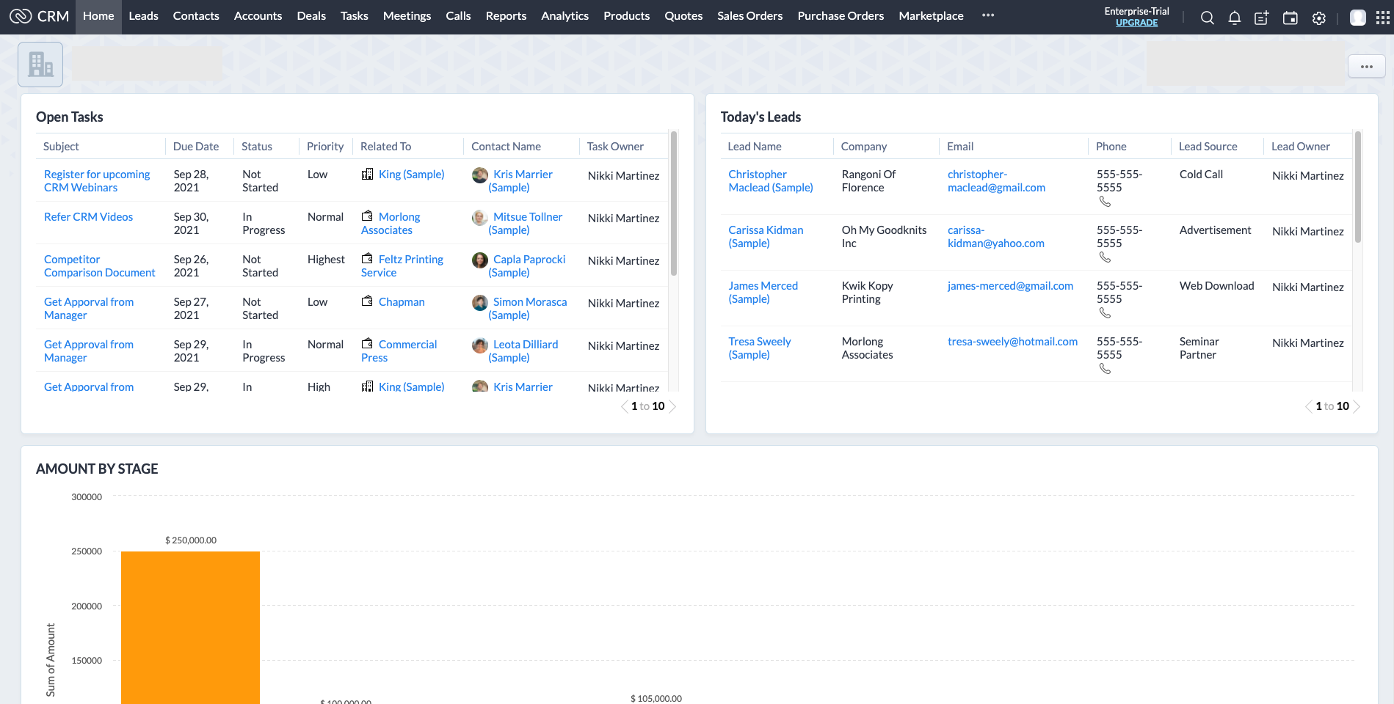Click email james-merced@gmail.com
This screenshot has height=704, width=1394.
point(1010,286)
